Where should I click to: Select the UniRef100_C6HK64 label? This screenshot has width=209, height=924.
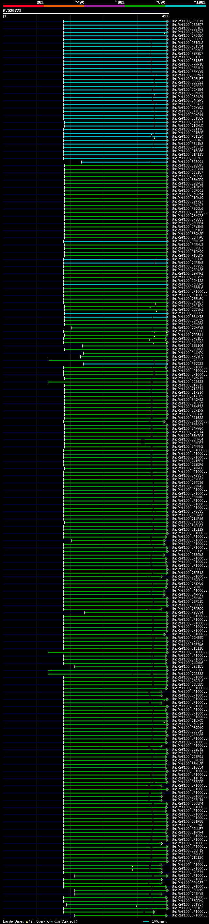point(187,440)
